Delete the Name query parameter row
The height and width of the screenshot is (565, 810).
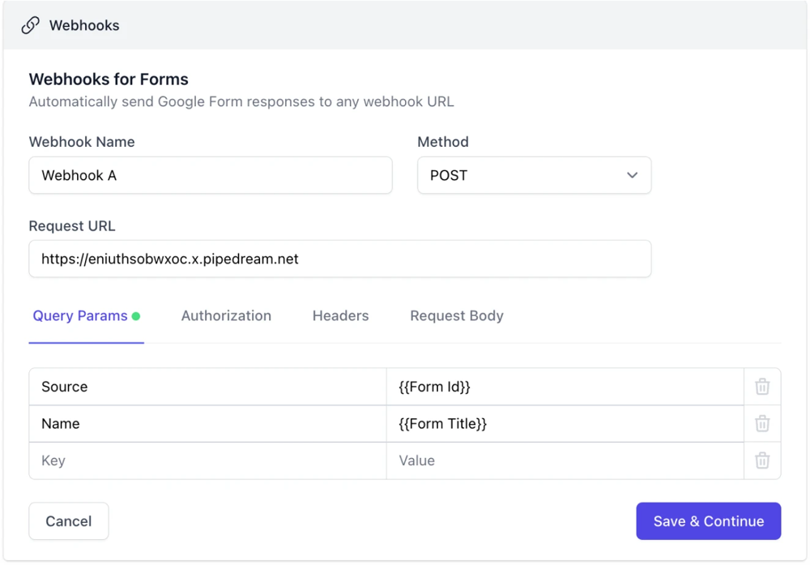coord(762,423)
